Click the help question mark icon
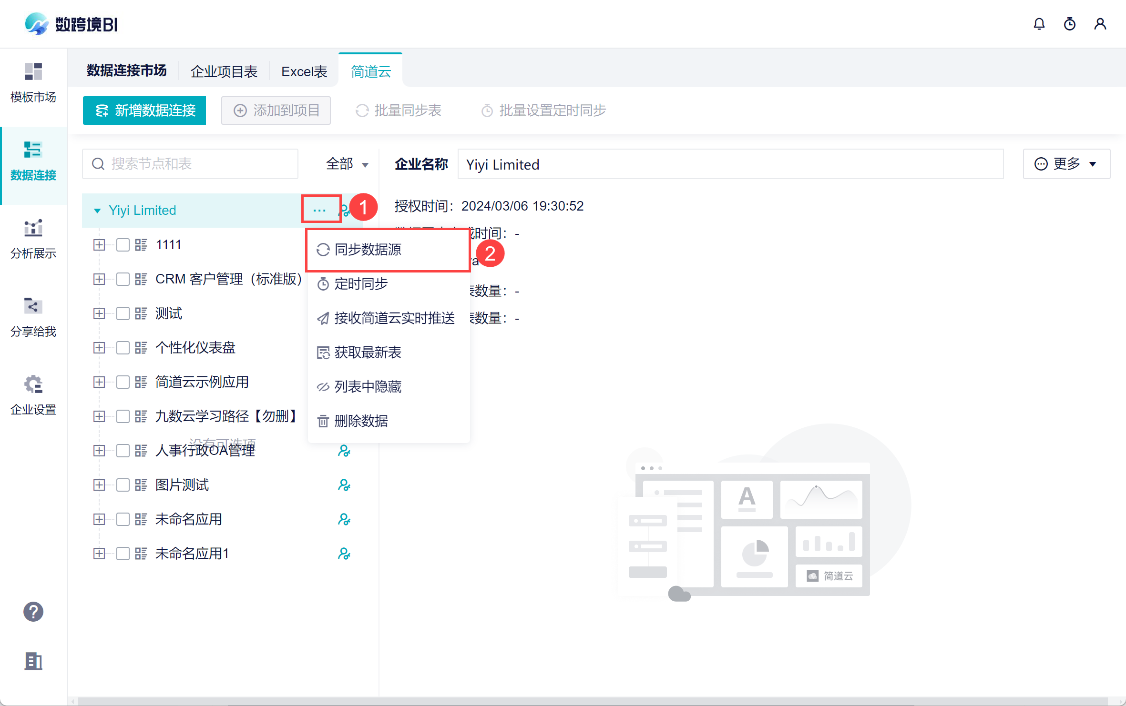Screen dimensions: 1126x706 click(33, 612)
